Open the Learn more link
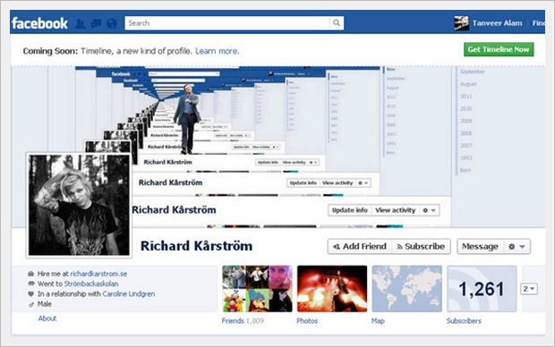Screen dimensions: 555x347 [217, 51]
